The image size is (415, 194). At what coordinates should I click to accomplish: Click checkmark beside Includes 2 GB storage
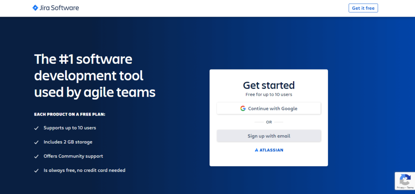pos(36,143)
